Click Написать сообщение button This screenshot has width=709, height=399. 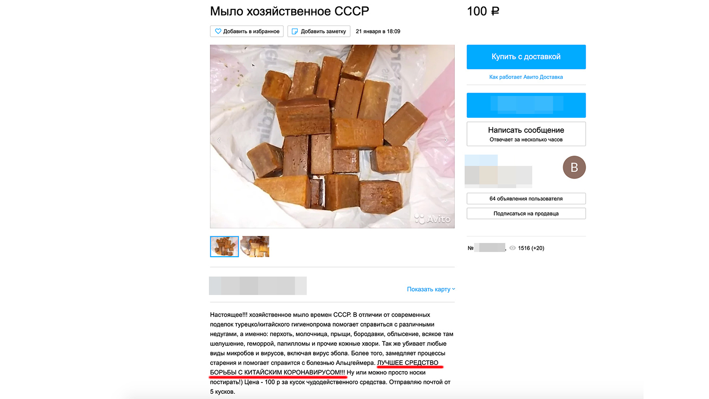(x=526, y=134)
